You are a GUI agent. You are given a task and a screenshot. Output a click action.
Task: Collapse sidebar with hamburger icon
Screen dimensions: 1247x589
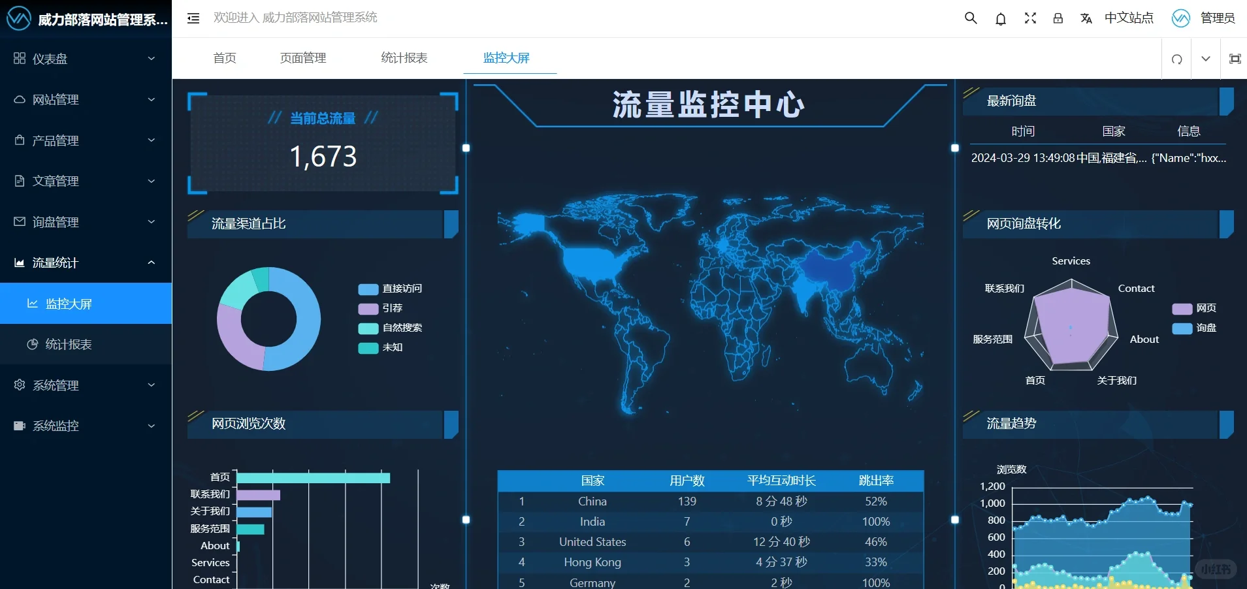point(193,18)
